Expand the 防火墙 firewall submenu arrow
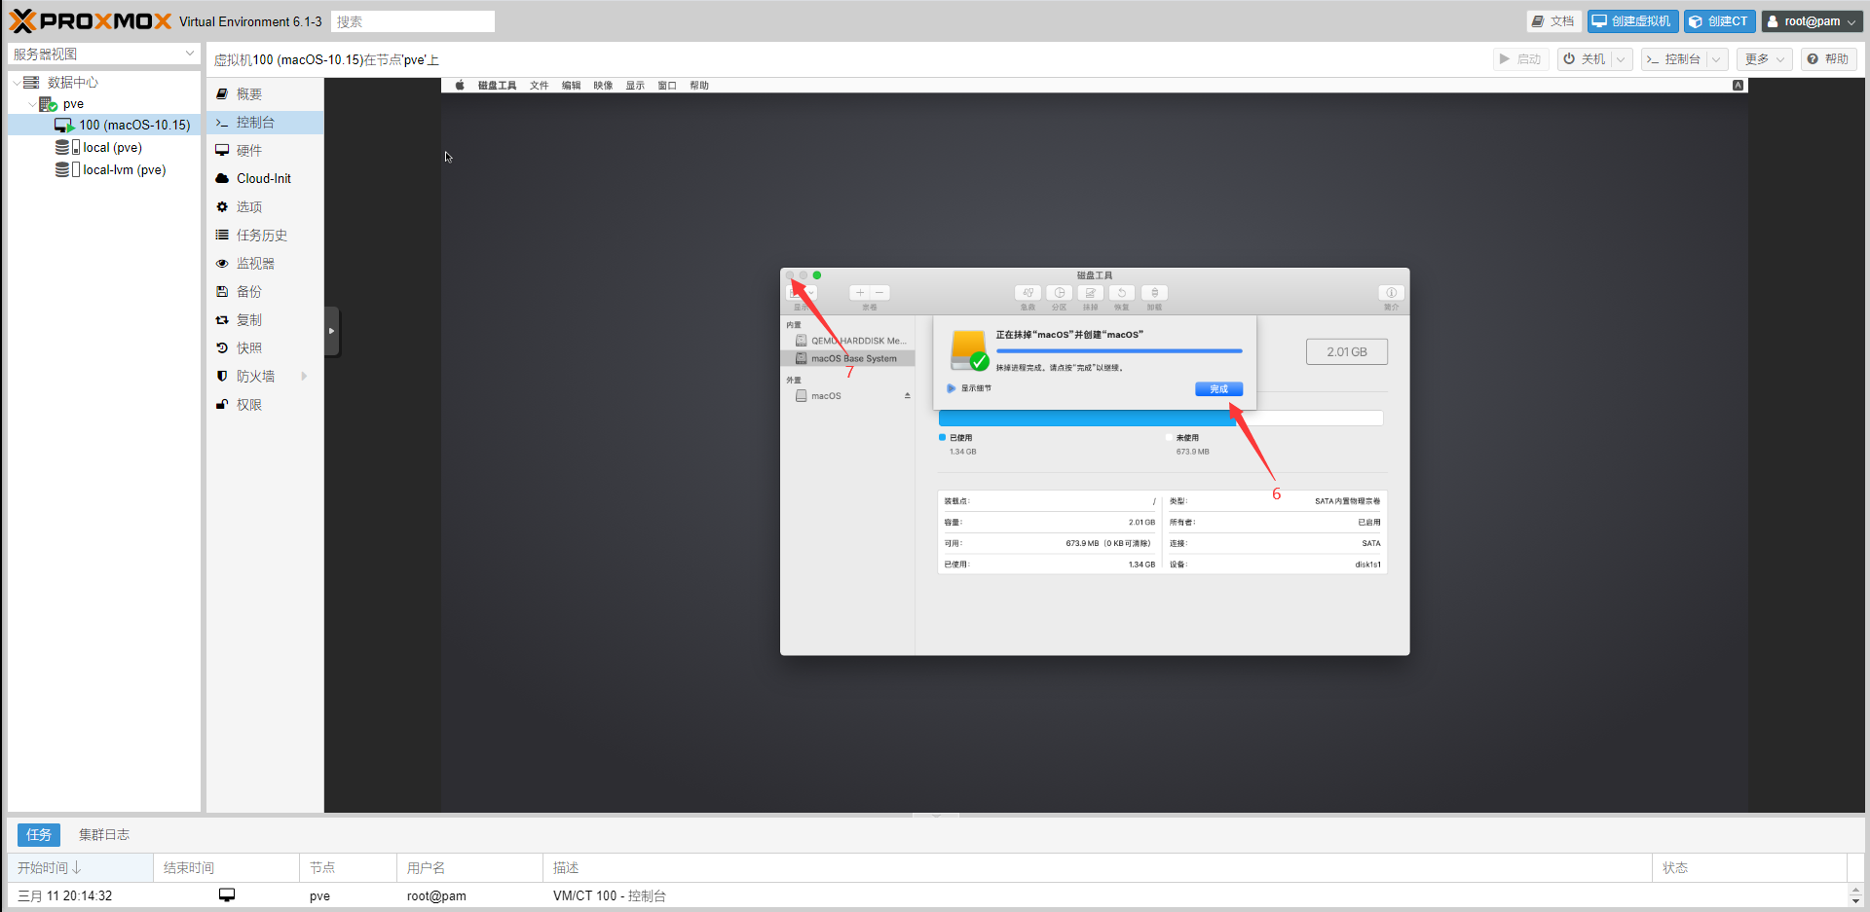The height and width of the screenshot is (912, 1870). point(304,377)
